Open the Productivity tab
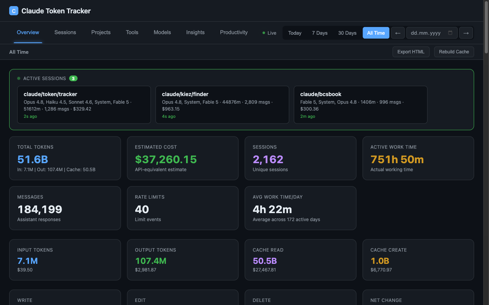Screen dimensions: 489x305 [x=234, y=32]
